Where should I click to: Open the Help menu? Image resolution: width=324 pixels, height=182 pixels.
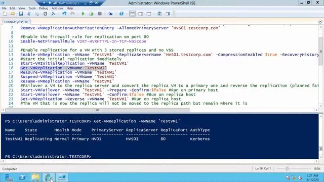coord(70,8)
